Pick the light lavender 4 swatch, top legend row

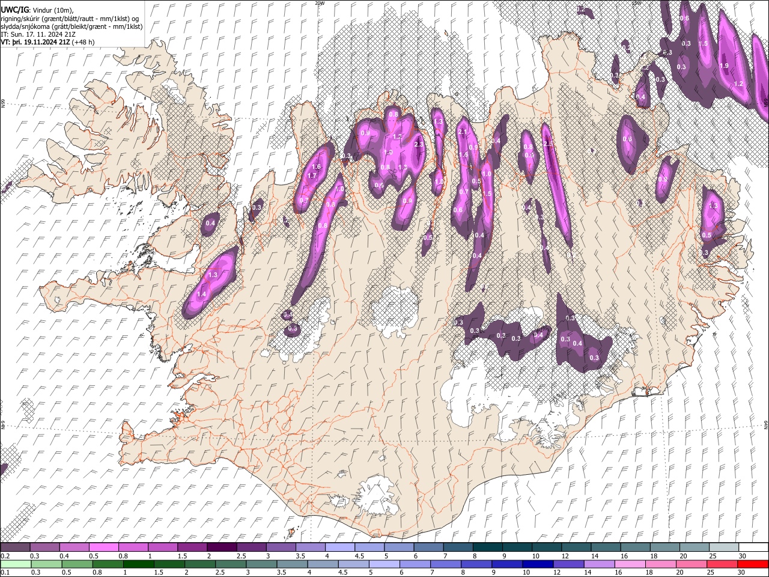tap(339, 547)
